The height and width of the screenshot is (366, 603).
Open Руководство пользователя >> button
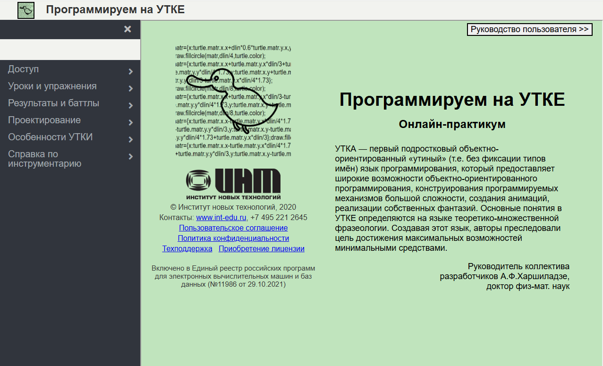pyautogui.click(x=530, y=29)
